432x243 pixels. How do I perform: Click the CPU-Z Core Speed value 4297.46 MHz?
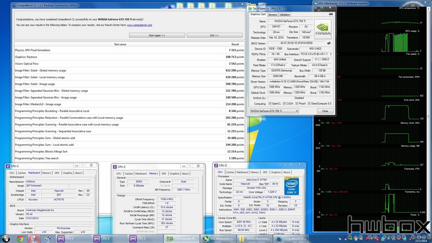pos(244,222)
